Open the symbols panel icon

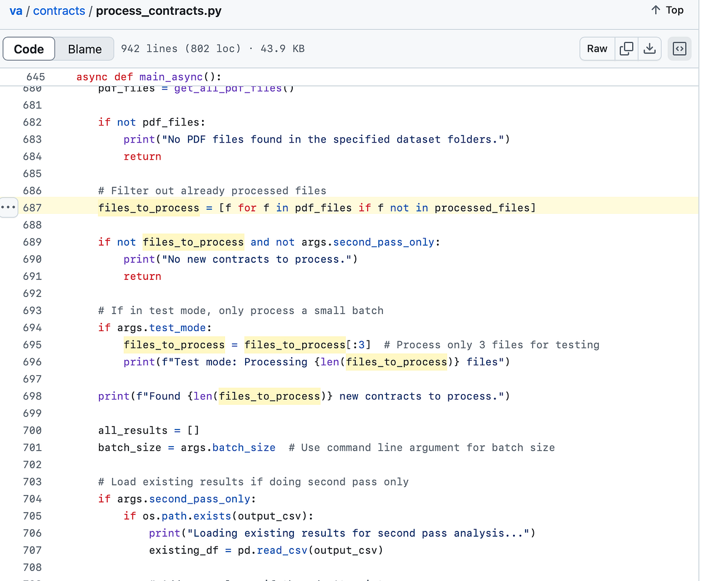coord(679,49)
